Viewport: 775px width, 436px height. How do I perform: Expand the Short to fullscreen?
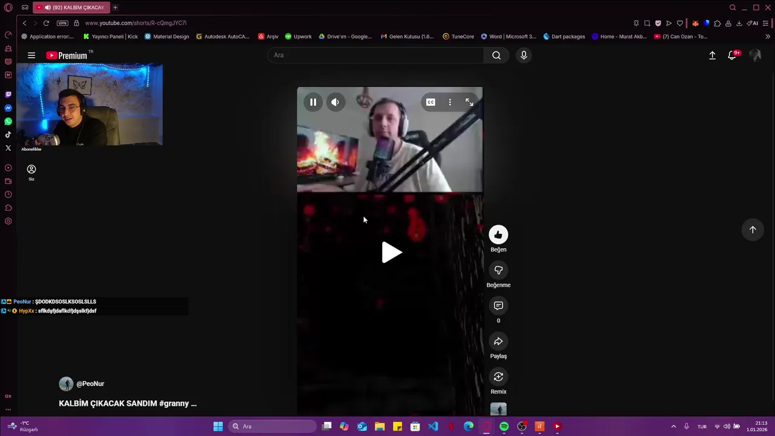click(469, 102)
